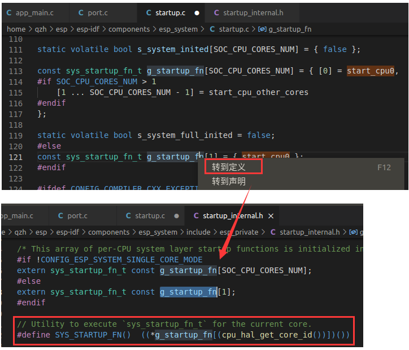Click g_startup_fn symbol breadcrumb in upper editor
The image size is (409, 350).
click(290, 29)
